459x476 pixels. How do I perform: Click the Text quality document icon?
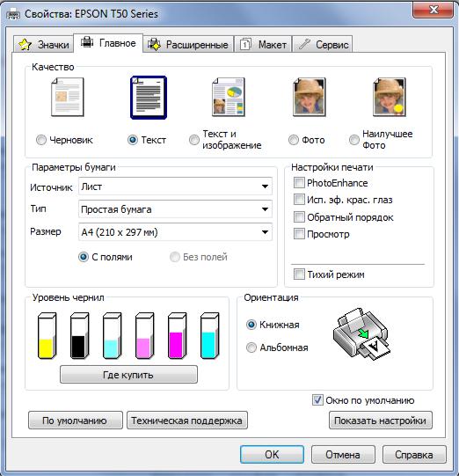[x=149, y=98]
